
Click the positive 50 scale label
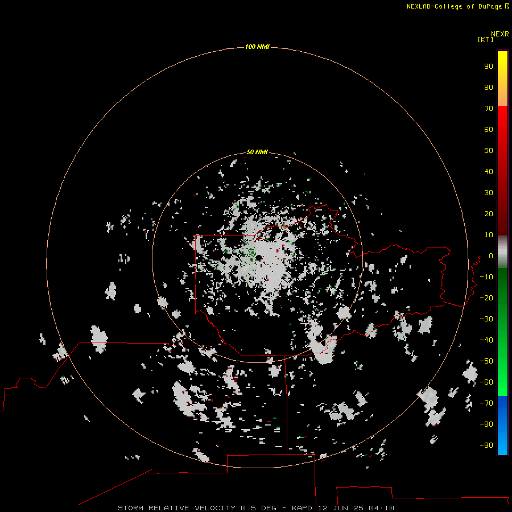[489, 151]
